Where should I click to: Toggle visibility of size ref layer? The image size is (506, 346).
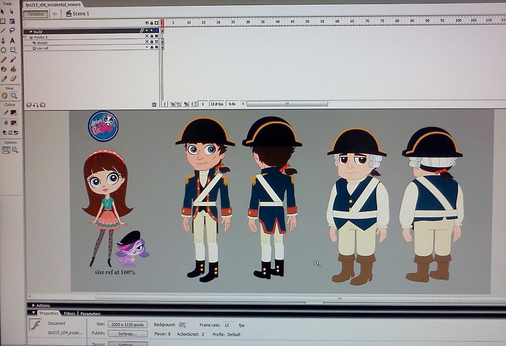point(147,47)
